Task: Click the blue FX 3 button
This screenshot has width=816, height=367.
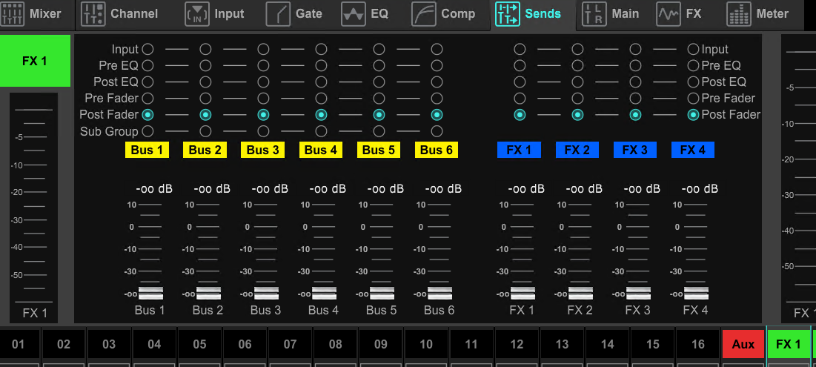Action: pos(635,150)
